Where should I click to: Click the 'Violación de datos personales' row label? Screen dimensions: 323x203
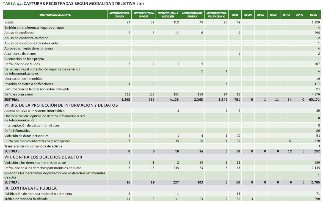pos(26,136)
